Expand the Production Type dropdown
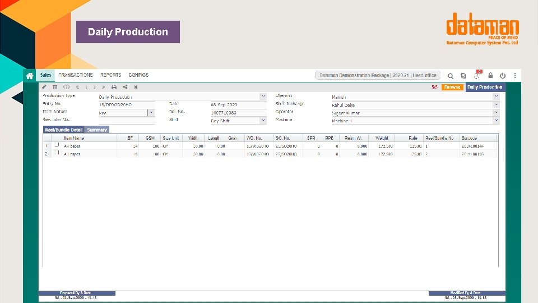 click(263, 97)
